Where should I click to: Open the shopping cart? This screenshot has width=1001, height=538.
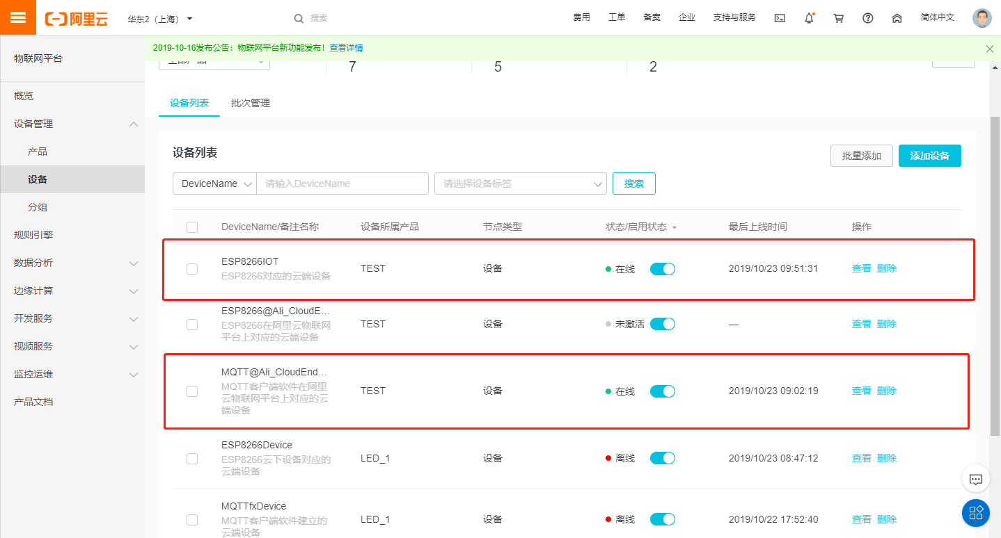tap(838, 18)
